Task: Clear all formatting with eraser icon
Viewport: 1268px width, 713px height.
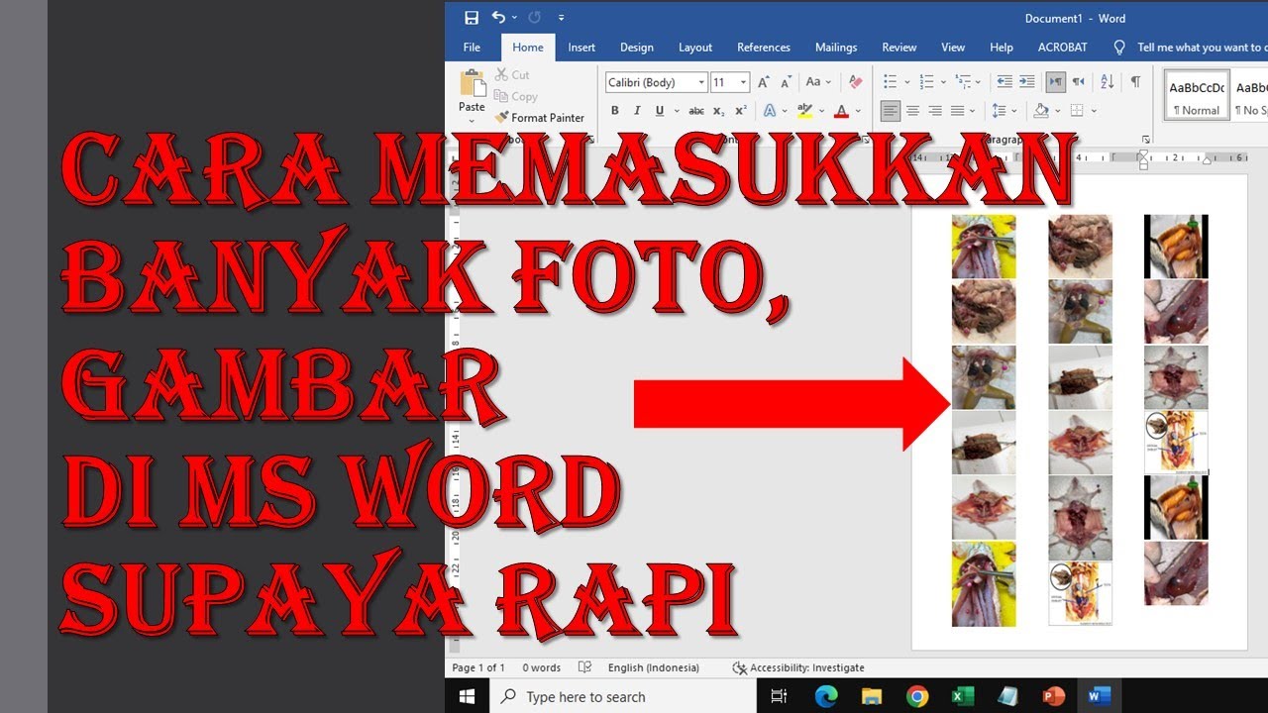Action: tap(856, 83)
